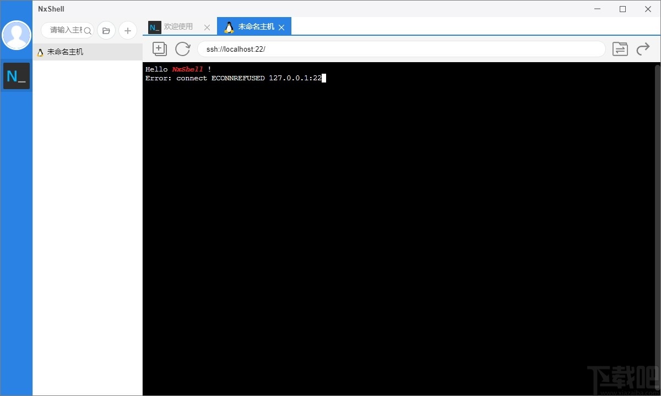Screen dimensions: 661x396
Task: Reconnect using the refresh icon
Action: [182, 49]
